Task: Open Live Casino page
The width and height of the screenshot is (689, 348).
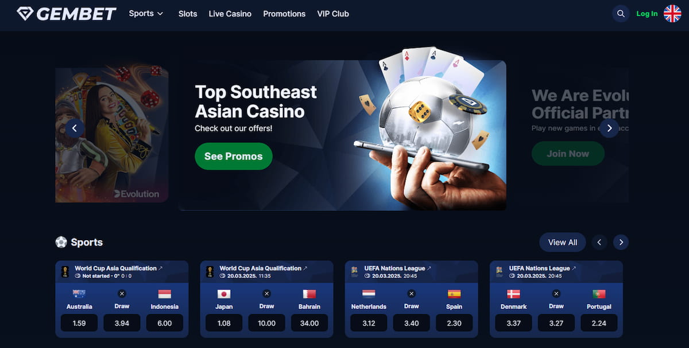Action: pyautogui.click(x=230, y=14)
